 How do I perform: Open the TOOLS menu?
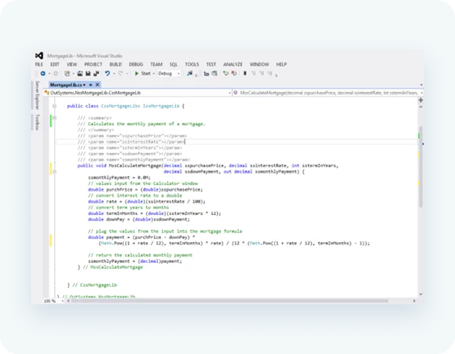191,64
